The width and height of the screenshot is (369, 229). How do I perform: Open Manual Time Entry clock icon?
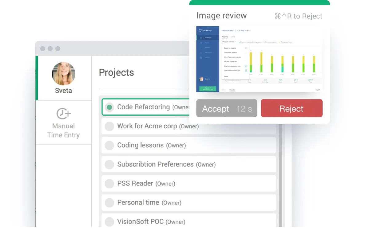pos(64,114)
